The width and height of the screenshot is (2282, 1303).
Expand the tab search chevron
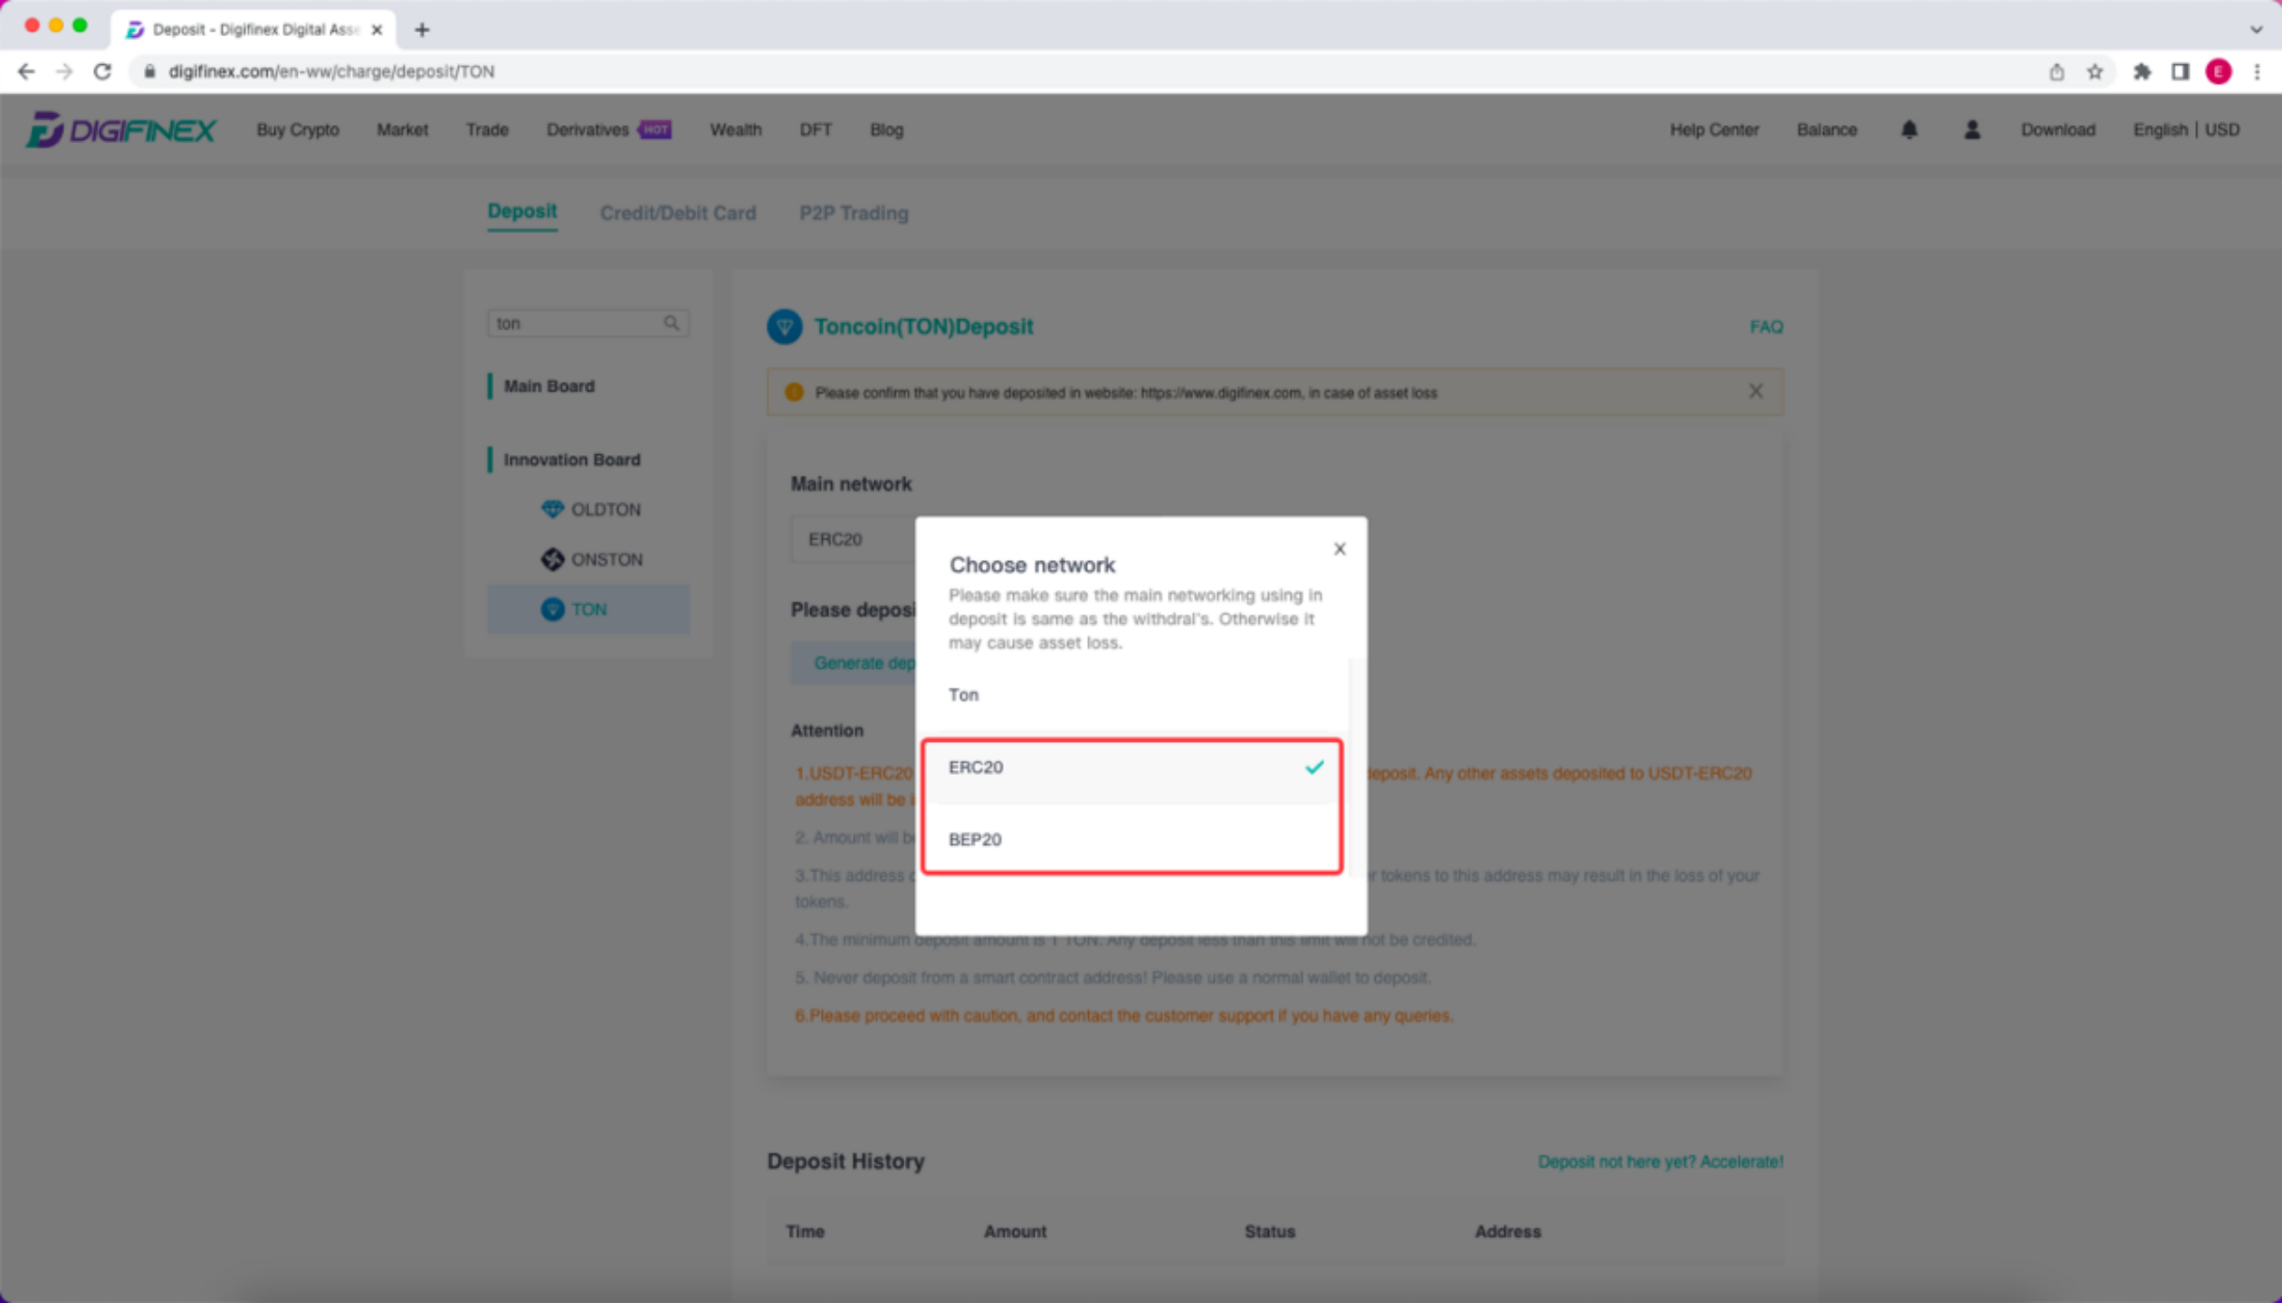(2257, 29)
